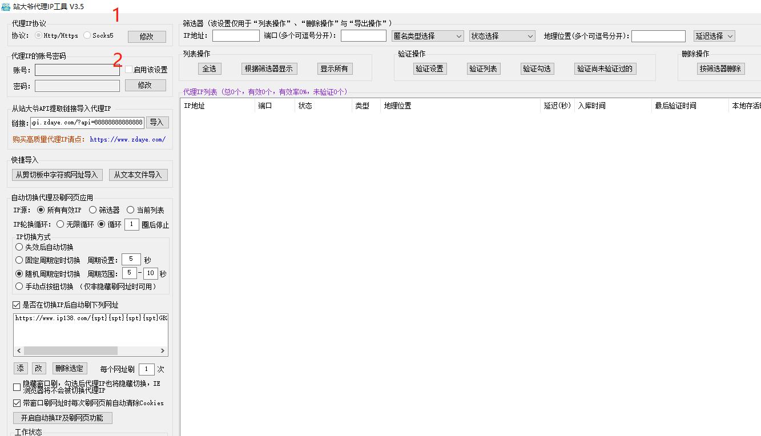Uncheck 是否在切换IP后自动刷下列网址
Screen dimensions: 761x436
click(15, 304)
